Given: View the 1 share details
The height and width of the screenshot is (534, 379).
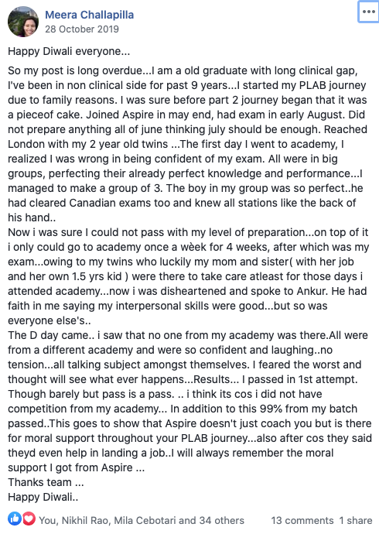Looking at the screenshot, I should [356, 520].
